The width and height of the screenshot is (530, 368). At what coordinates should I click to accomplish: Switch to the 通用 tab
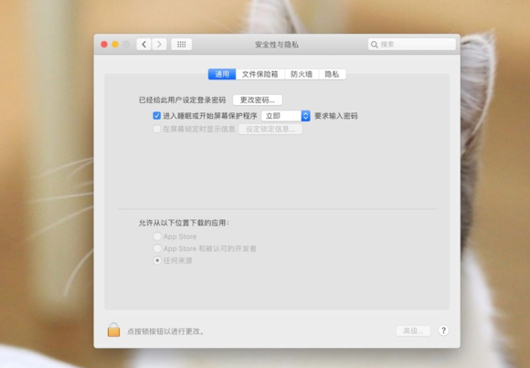coord(222,74)
